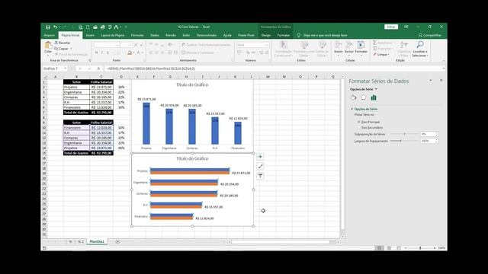The width and height of the screenshot is (488, 274).
Task: Select the Series Options bar chart icon
Action: point(374,97)
